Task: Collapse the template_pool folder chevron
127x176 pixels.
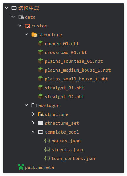Action: pos(33,132)
